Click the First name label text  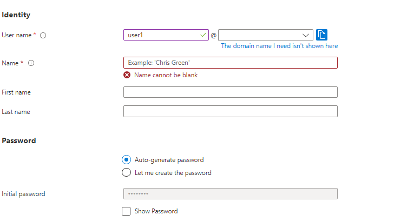coord(16,92)
